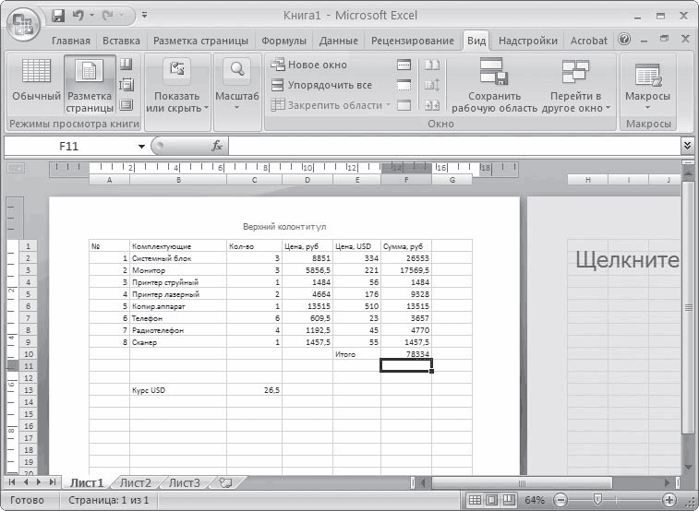The image size is (699, 511).
Task: Click the Reset window position icon
Action: (432, 105)
